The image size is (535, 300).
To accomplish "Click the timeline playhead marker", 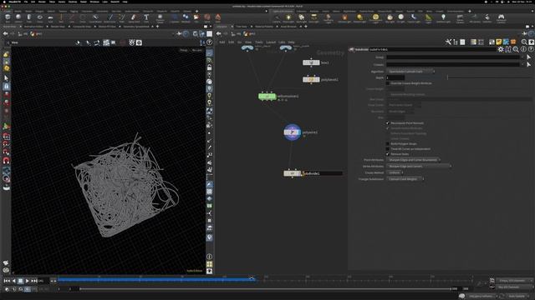I will coord(252,278).
